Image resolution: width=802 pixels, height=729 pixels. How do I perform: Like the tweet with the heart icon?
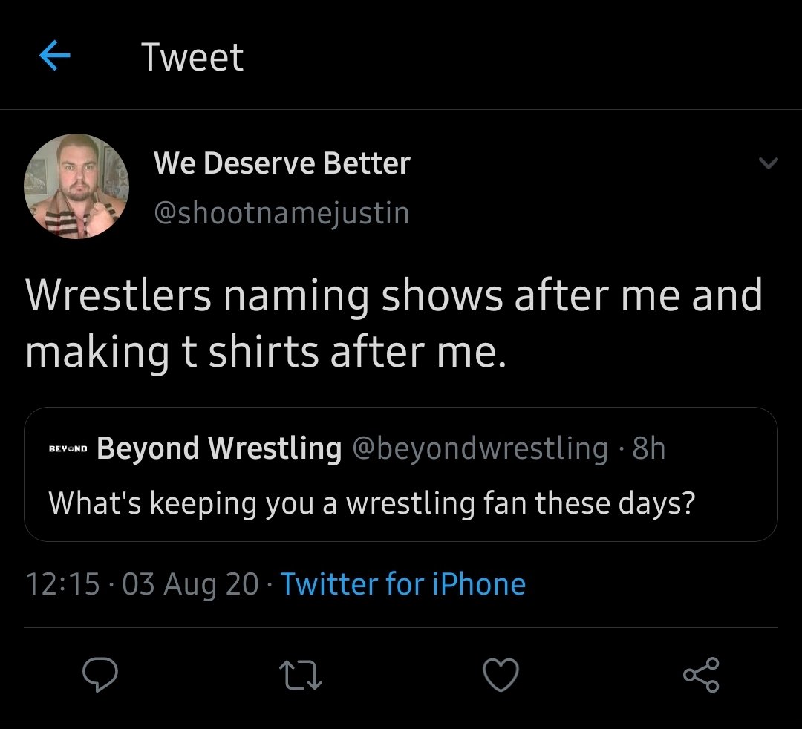[x=501, y=675]
